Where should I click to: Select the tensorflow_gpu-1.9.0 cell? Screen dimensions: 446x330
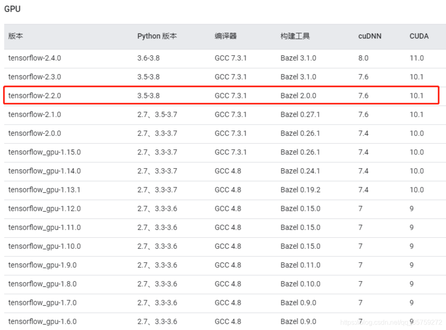tap(42, 265)
